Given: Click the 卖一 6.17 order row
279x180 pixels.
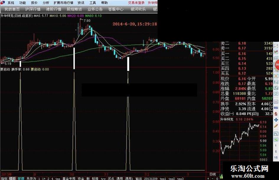Looking at the screenshot, I should 247,48.
